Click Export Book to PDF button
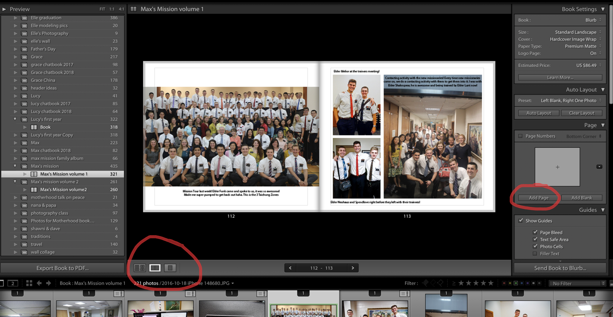Screen dimensions: 613x317 coord(63,268)
